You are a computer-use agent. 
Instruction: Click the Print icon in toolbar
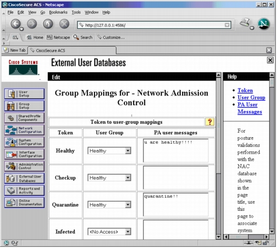tap(245, 23)
